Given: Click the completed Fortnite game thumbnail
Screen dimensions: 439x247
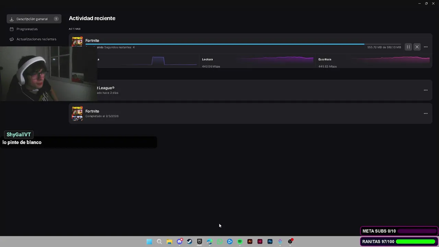Looking at the screenshot, I should (x=77, y=114).
